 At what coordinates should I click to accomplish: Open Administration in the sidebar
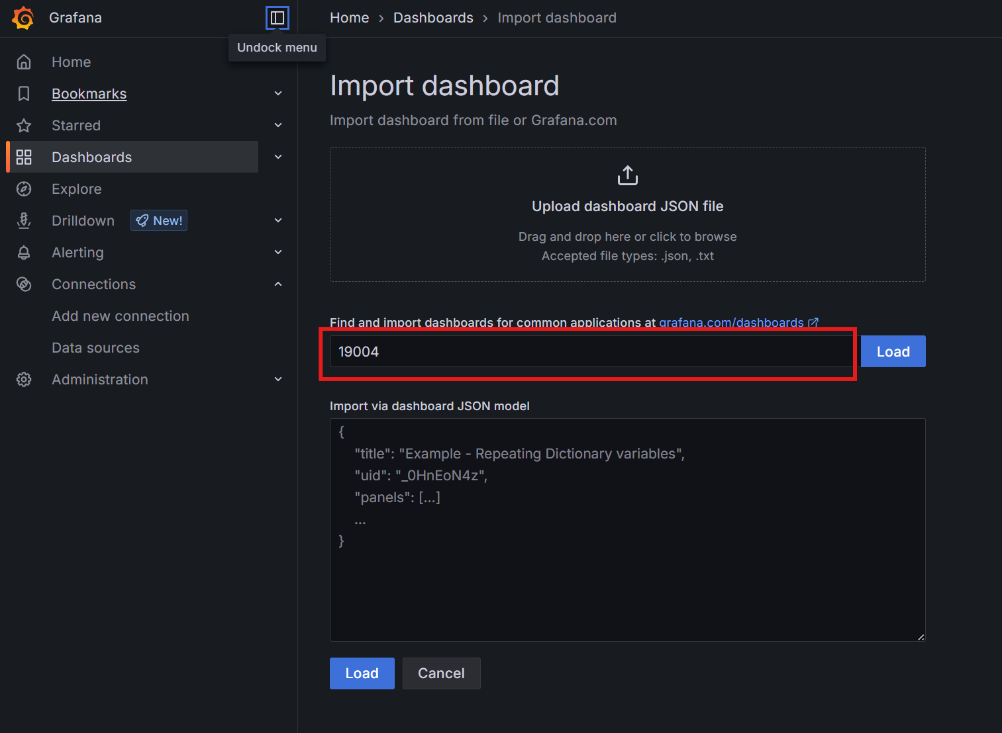point(100,380)
